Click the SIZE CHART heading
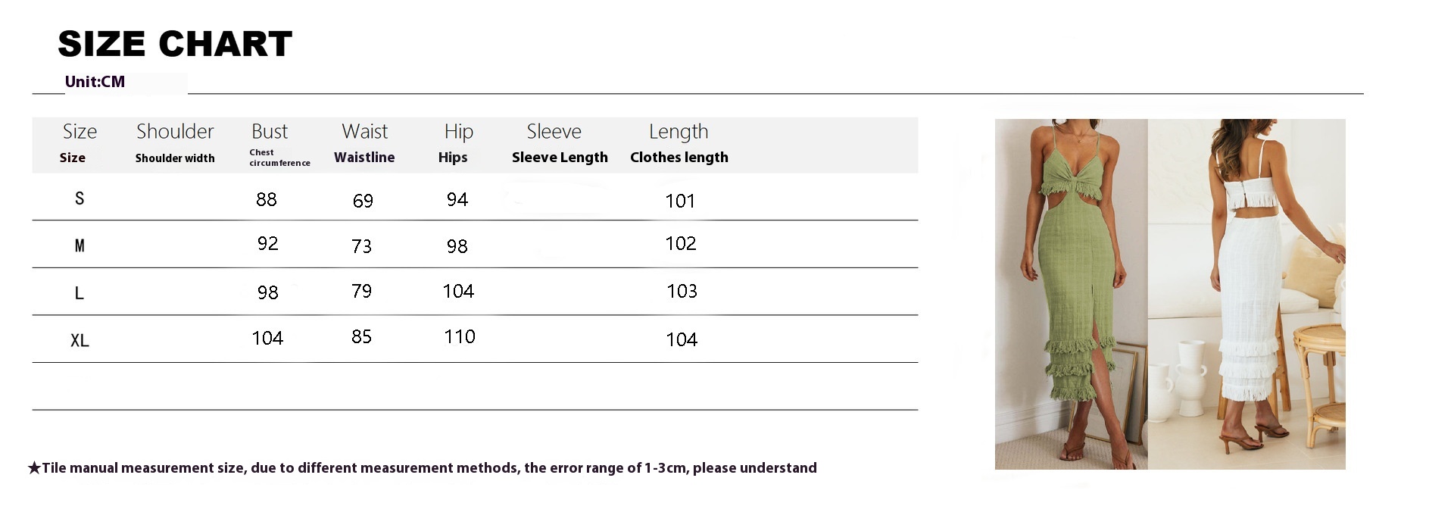Image resolution: width=1454 pixels, height=528 pixels. 175,44
